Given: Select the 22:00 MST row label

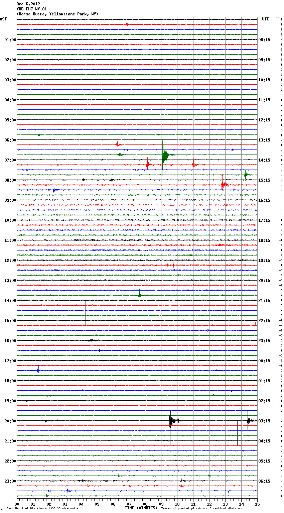Looking at the screenshot, I should tap(10, 461).
